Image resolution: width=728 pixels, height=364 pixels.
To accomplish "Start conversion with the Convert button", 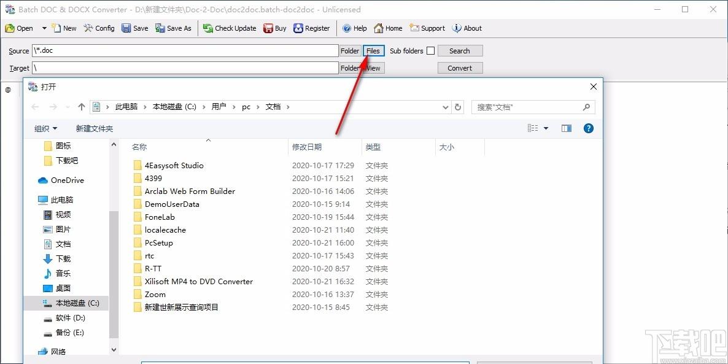I will [460, 68].
